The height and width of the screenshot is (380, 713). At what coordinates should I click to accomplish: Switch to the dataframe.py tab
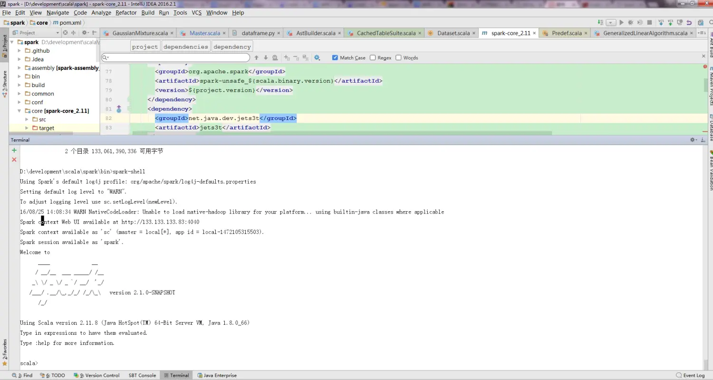point(258,33)
